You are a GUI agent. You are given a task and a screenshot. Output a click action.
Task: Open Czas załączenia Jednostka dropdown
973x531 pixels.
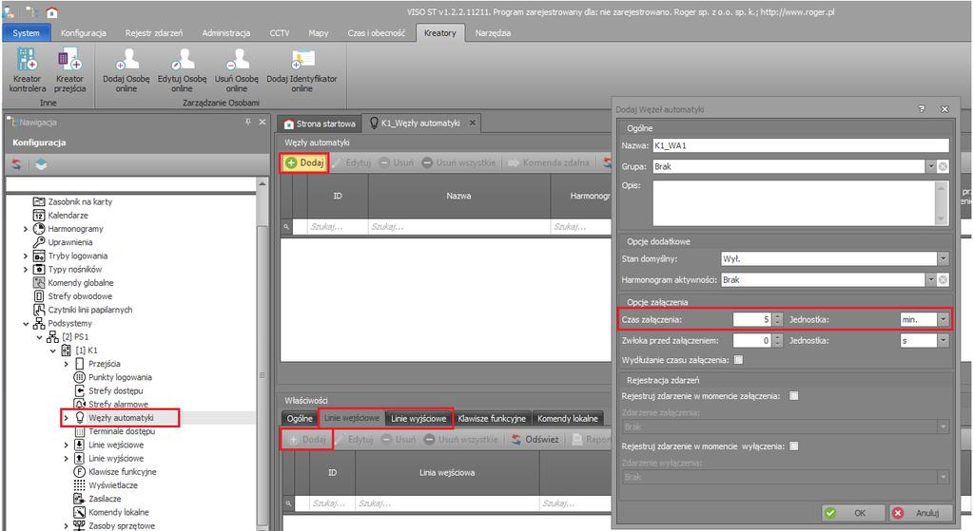(x=944, y=319)
